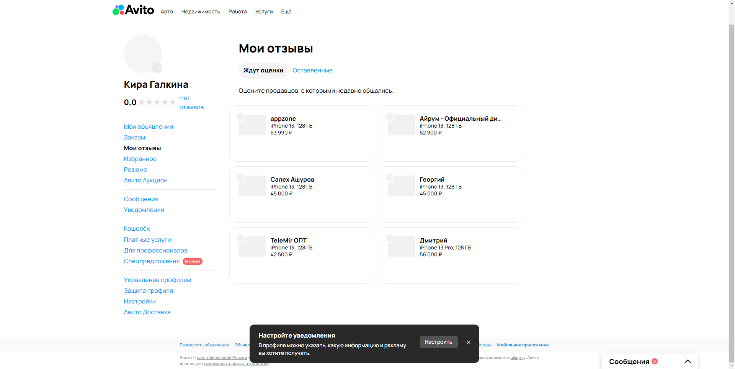Open Мои объявления in the sidebar
The image size is (735, 369).
pyautogui.click(x=148, y=126)
